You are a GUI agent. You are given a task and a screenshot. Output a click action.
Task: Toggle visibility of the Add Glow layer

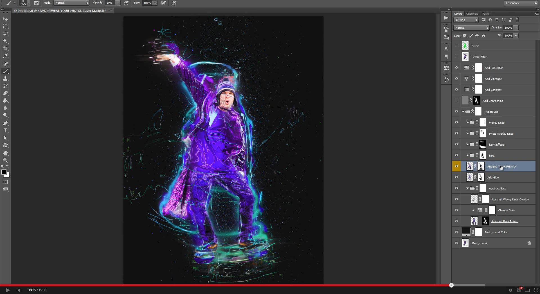click(x=456, y=177)
